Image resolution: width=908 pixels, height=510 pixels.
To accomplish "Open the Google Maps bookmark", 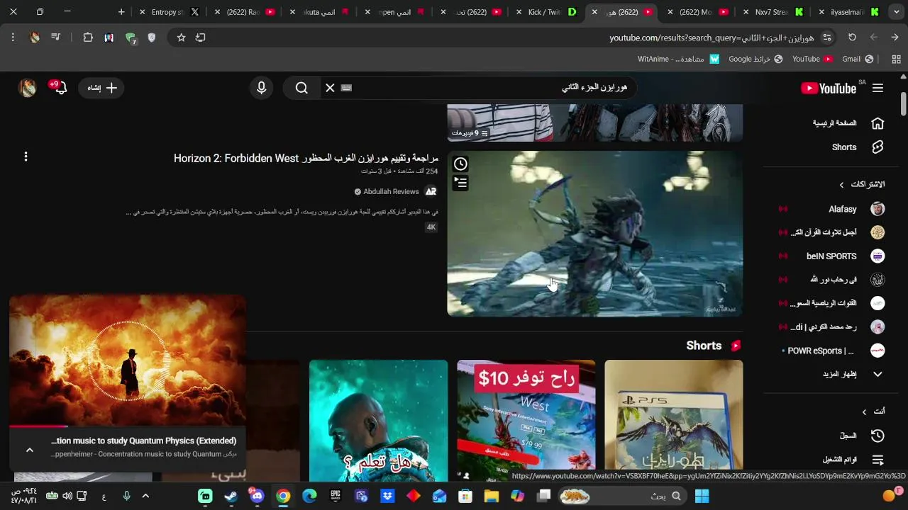I will [755, 59].
